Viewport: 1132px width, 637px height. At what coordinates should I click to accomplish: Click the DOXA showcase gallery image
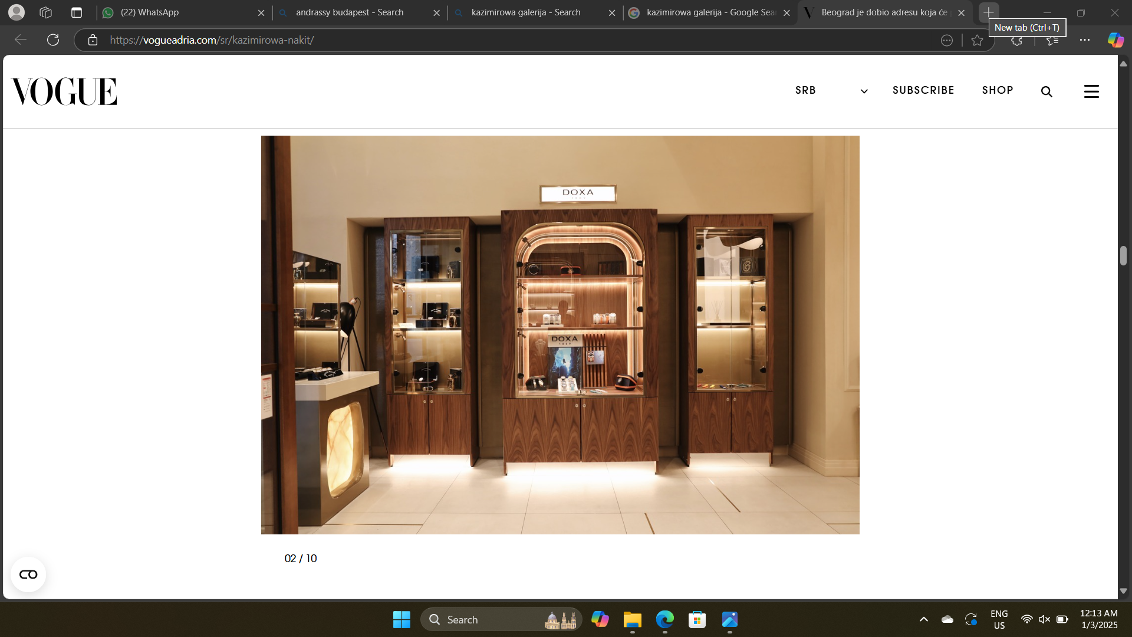coord(560,335)
